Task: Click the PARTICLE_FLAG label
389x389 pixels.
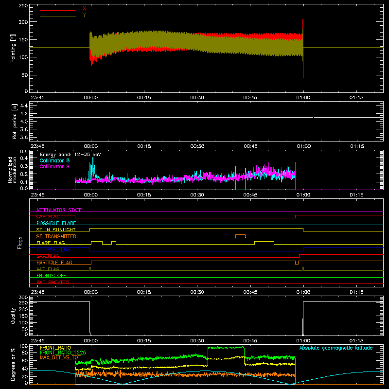Action: point(54,263)
